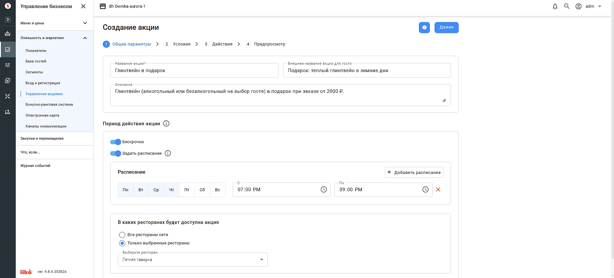The image size is (614, 278).
Task: Click Добавить расписание button
Action: (414, 172)
